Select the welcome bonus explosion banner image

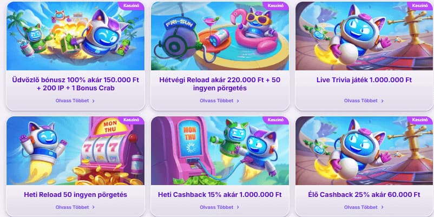pyautogui.click(x=75, y=36)
